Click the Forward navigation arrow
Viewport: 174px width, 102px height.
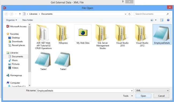(12, 14)
